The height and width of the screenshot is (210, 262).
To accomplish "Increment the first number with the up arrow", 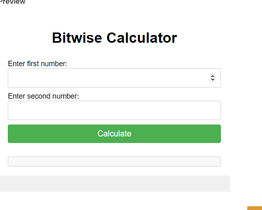I will 213,76.
